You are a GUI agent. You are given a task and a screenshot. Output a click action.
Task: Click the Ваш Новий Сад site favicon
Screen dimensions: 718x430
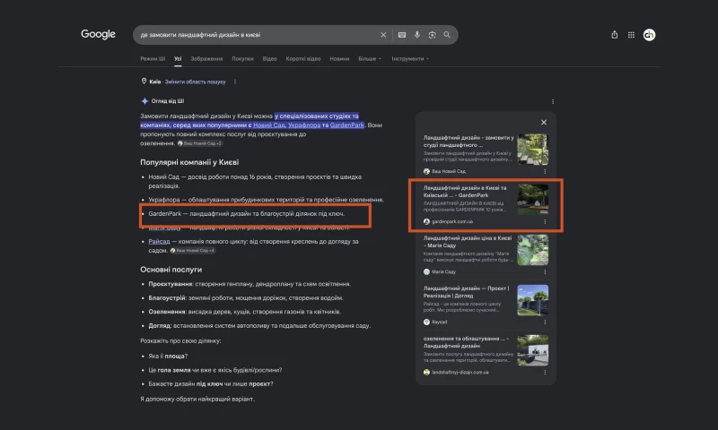click(x=426, y=171)
